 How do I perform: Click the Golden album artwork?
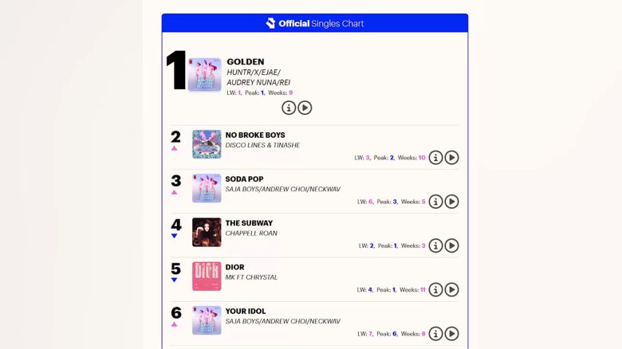point(205,75)
